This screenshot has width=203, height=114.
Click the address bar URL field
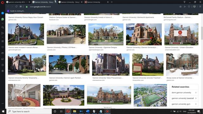point(101,7)
